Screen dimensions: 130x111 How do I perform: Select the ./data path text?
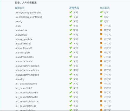pyautogui.click(x=18, y=26)
